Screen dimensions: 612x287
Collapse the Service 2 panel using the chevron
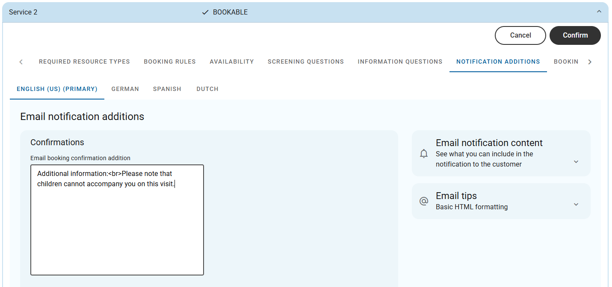pyautogui.click(x=599, y=12)
